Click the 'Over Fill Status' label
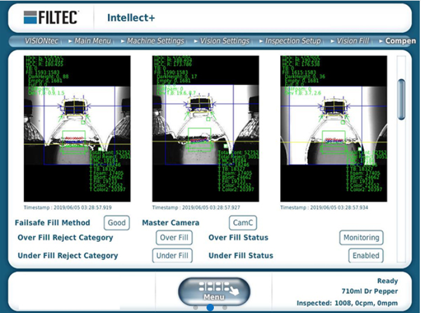 238,237
